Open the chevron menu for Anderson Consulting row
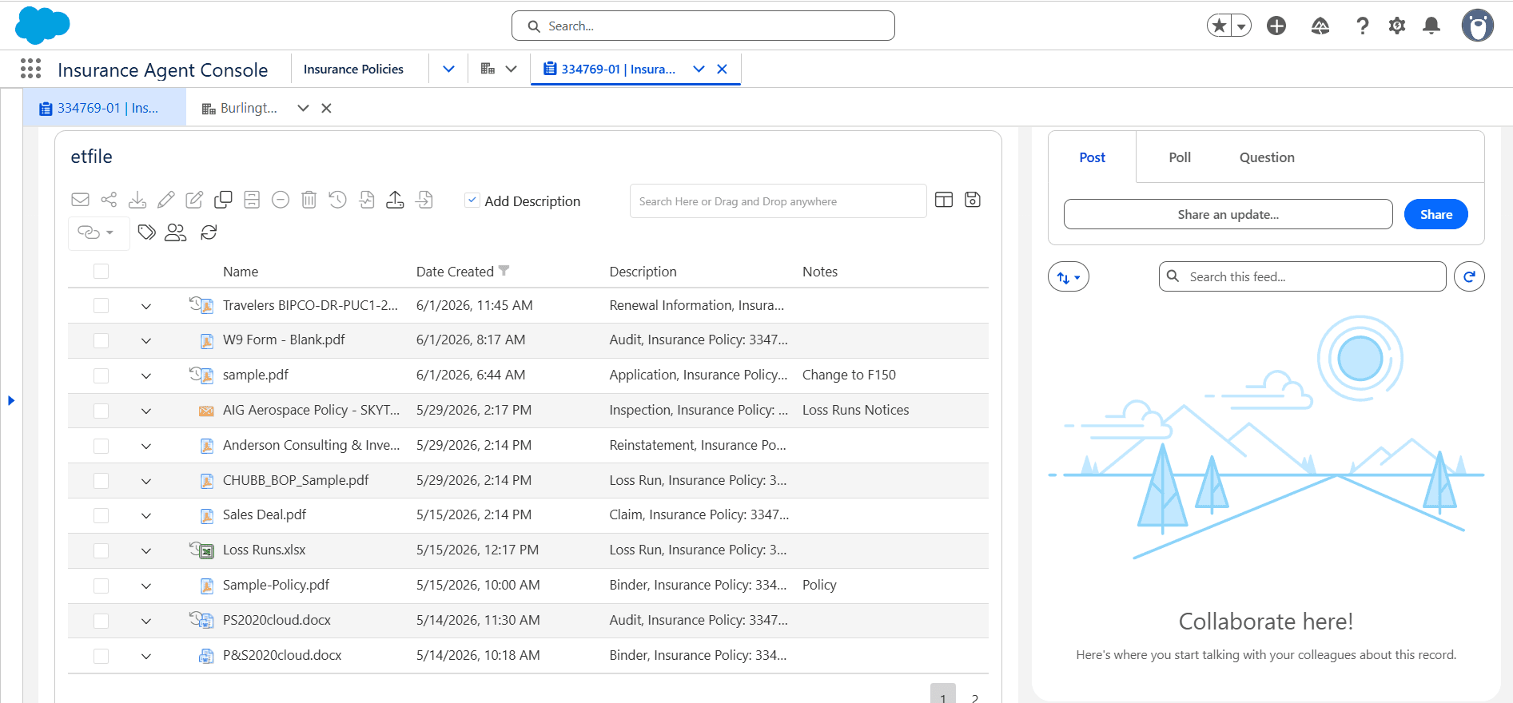 (x=146, y=446)
